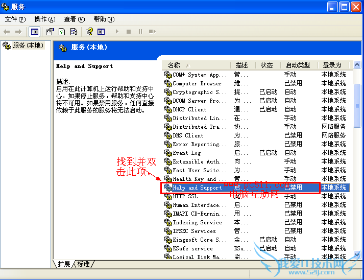Viewport: 364px width, 280px height.
Task: Select the Kingsoft Core S... service
Action: point(200,240)
